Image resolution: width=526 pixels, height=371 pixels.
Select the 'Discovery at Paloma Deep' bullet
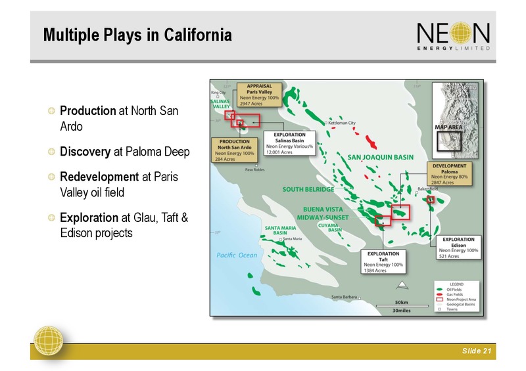pos(119,152)
